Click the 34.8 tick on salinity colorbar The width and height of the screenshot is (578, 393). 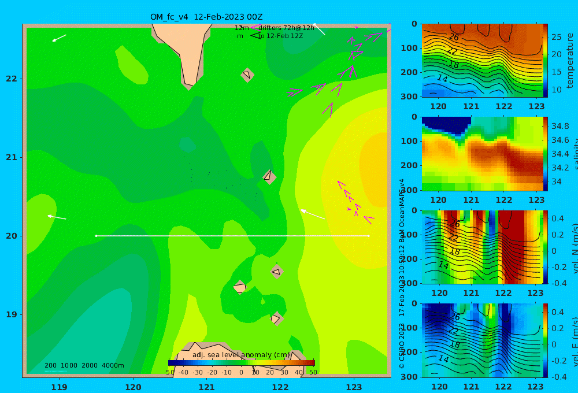point(560,126)
